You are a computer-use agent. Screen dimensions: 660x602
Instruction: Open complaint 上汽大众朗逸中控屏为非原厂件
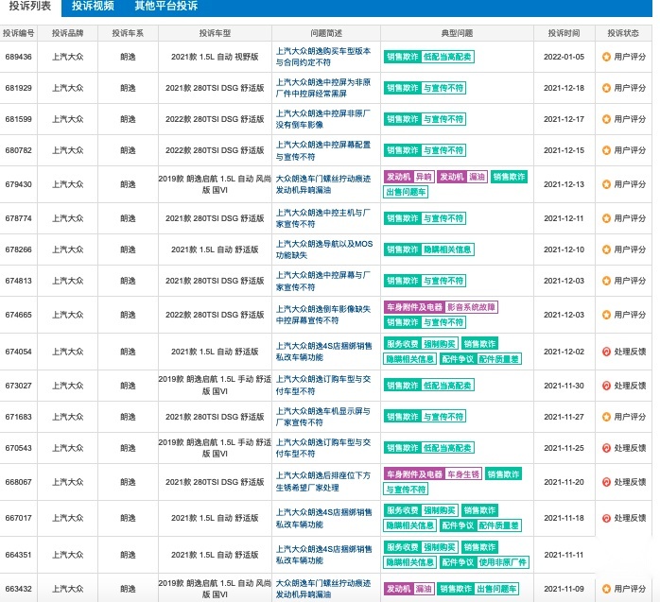(x=323, y=88)
